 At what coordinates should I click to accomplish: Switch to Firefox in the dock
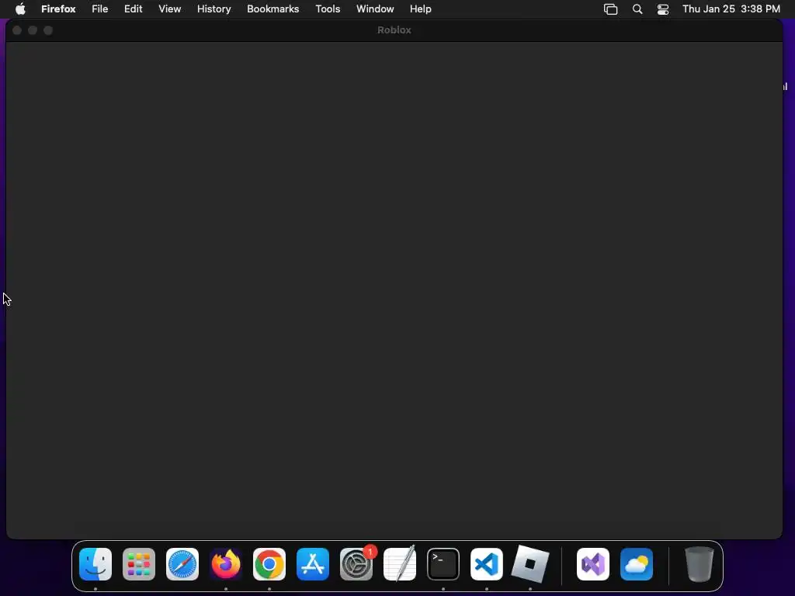[x=226, y=564]
